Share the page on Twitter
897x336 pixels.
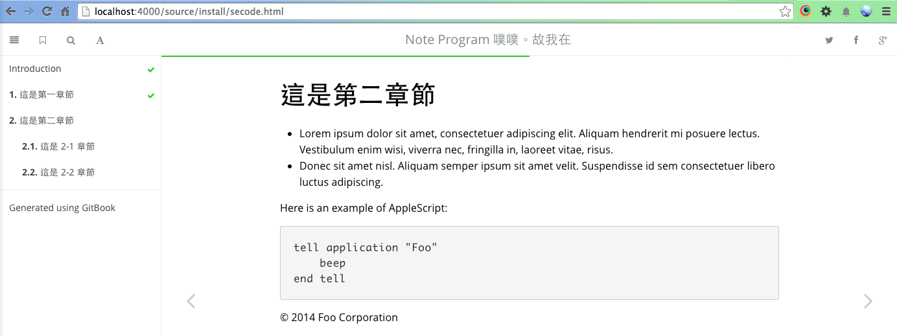point(829,40)
